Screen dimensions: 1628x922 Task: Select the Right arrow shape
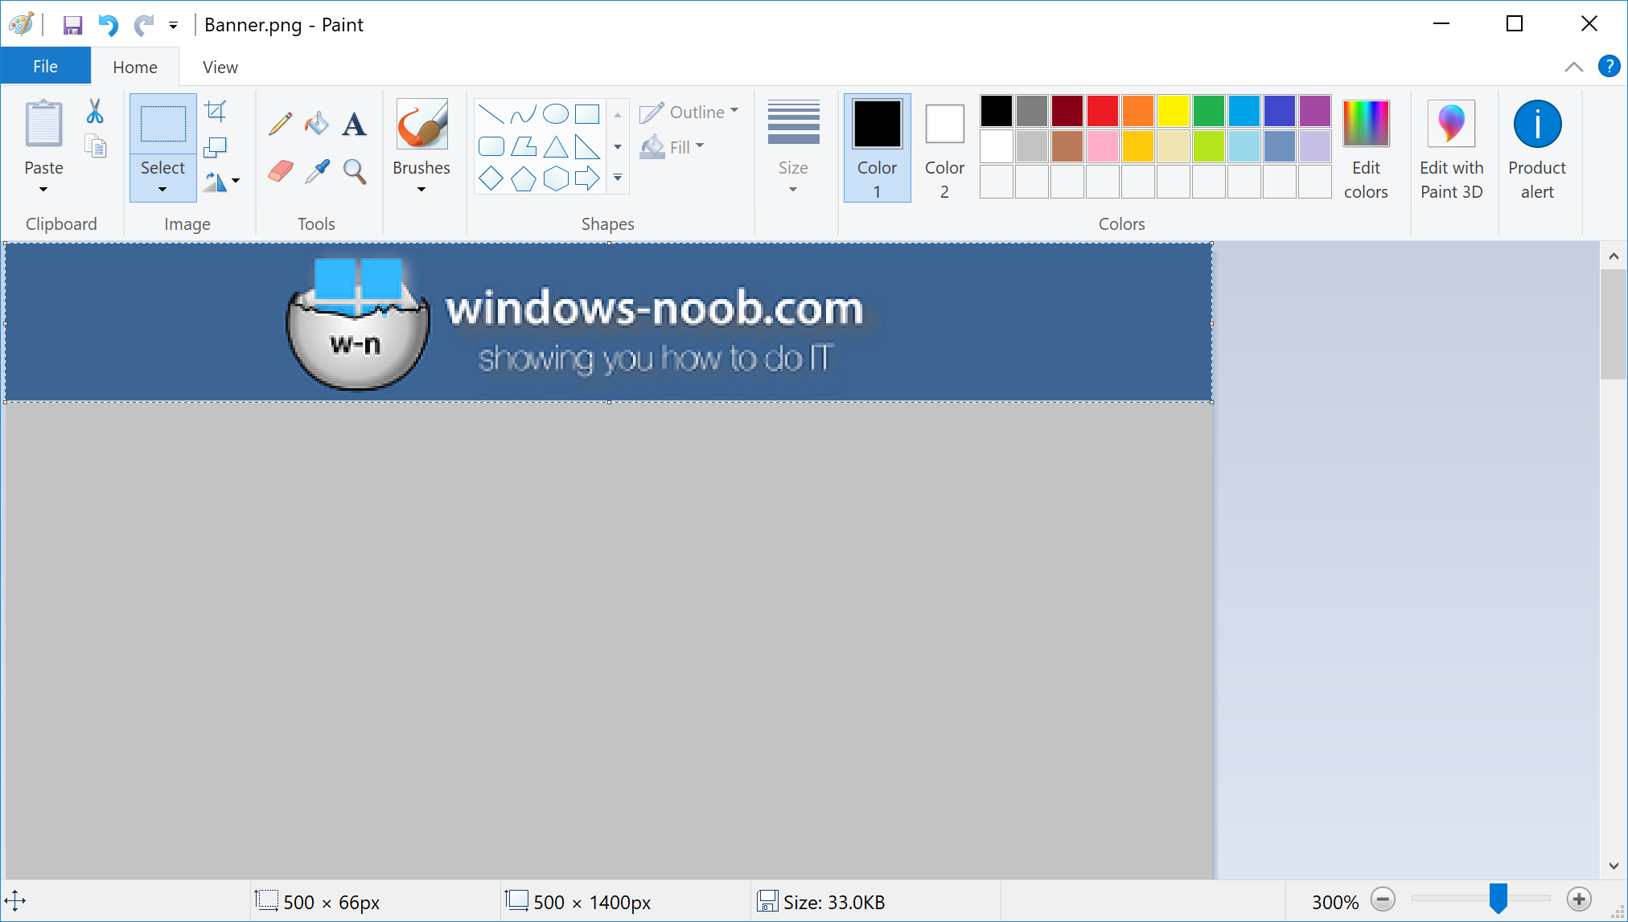pos(587,178)
